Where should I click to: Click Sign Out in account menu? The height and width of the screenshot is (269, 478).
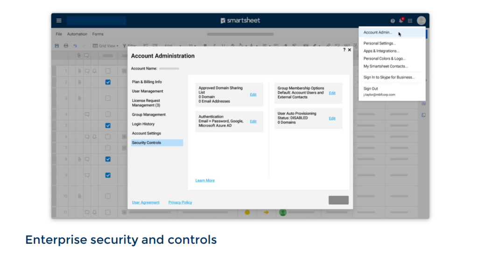(371, 88)
